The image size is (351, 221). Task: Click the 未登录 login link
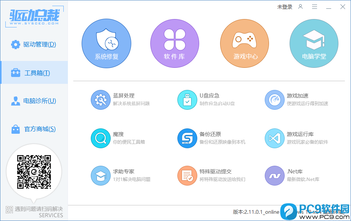click(285, 7)
